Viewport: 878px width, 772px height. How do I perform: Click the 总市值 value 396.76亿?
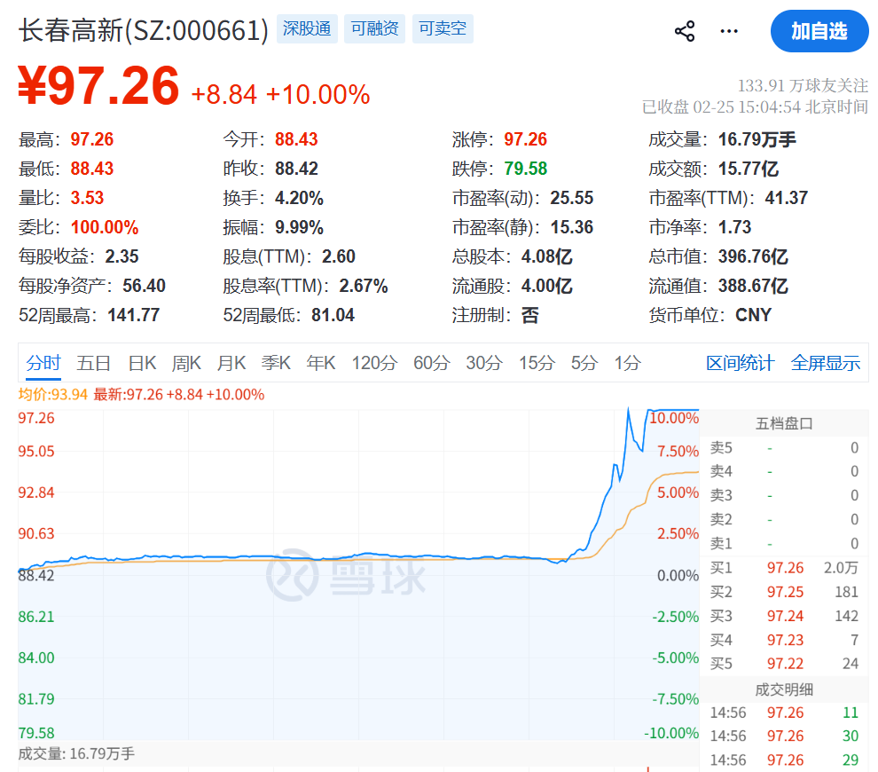(x=753, y=256)
